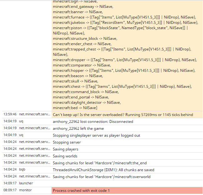
Task: Click the 13:59:46 timestamp
Action: tap(10, 114)
